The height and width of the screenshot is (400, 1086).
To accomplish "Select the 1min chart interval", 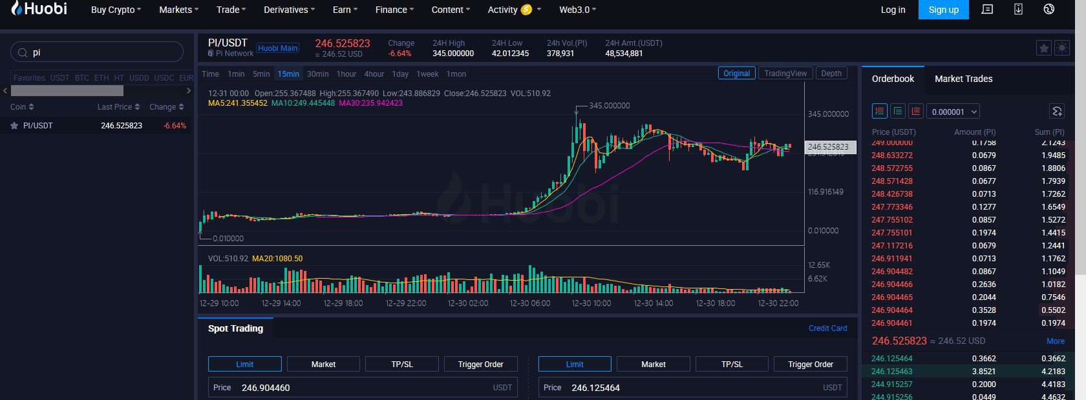I will [236, 74].
